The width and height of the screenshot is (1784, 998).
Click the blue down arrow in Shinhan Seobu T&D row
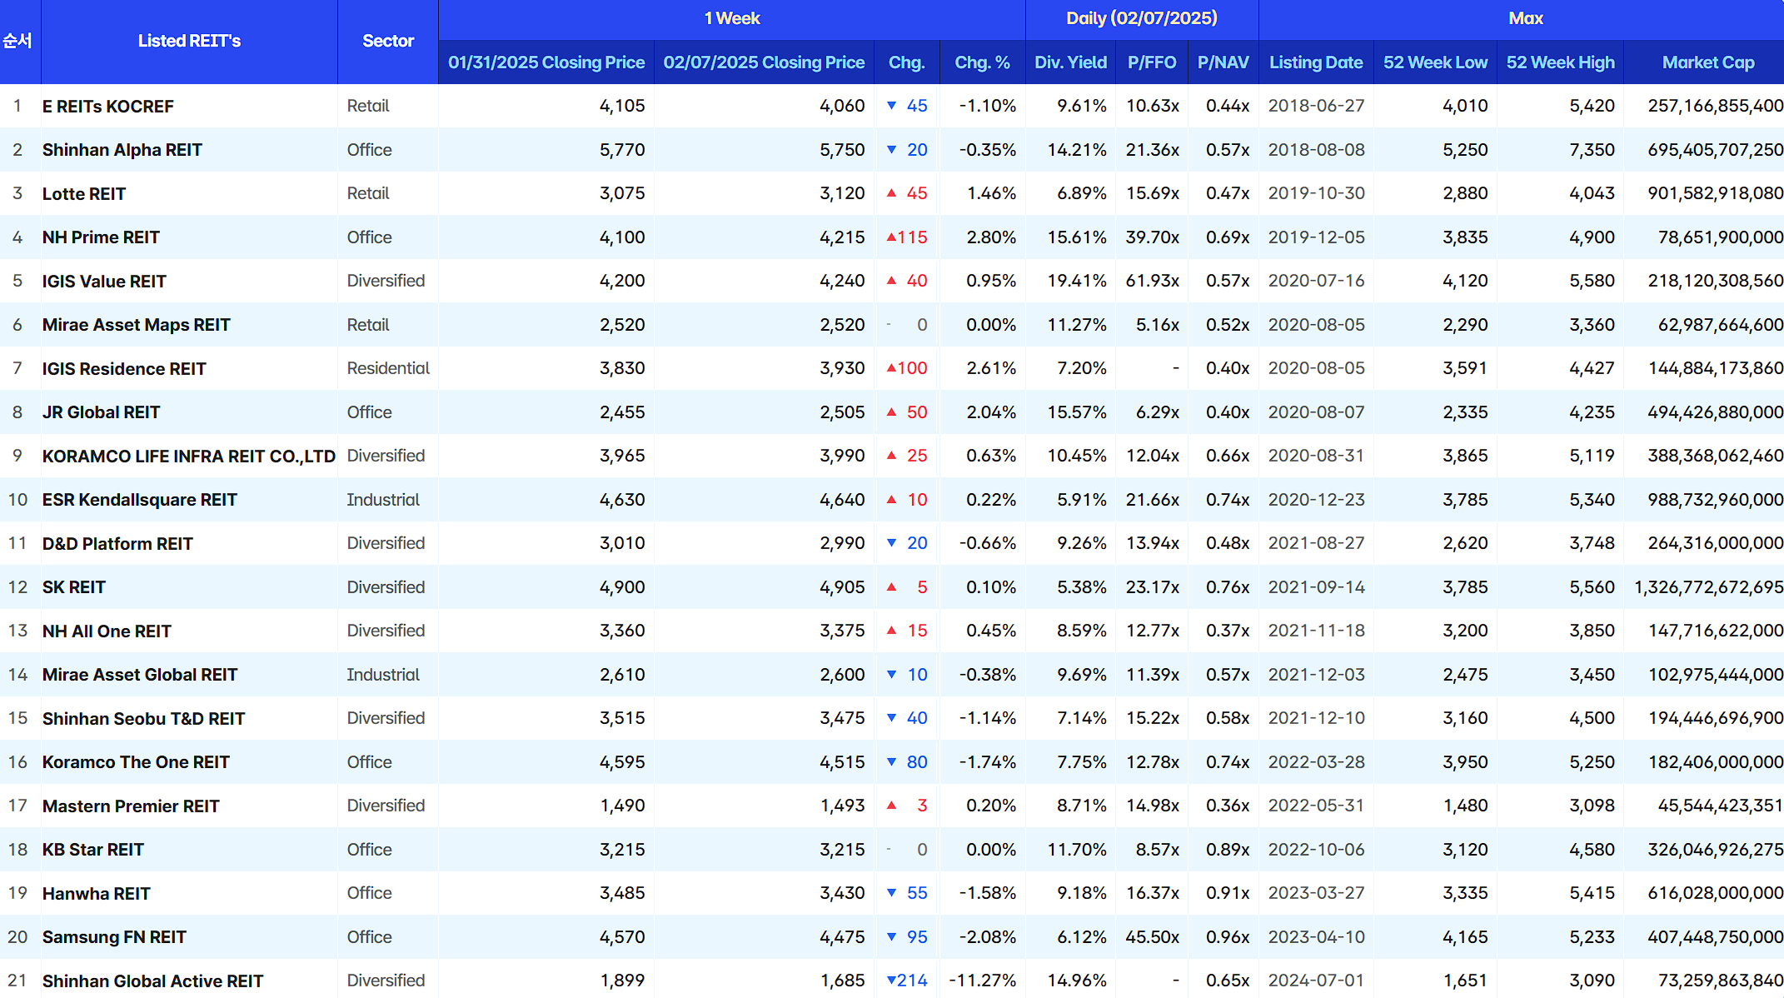click(x=891, y=718)
